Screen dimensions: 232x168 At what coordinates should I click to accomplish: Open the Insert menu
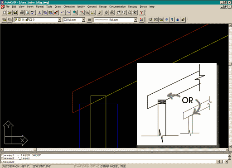30,7
